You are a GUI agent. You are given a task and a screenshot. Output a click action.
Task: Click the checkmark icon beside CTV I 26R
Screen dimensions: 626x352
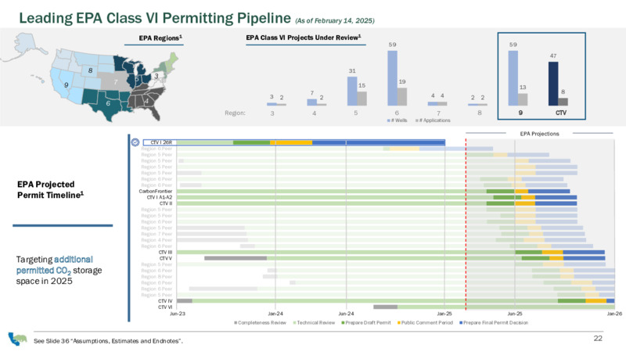tap(135, 142)
